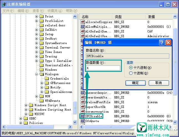Viewport: 179px width, 137px height.
Task: Click the AltDefaultDom string value icon
Action: 82,31
